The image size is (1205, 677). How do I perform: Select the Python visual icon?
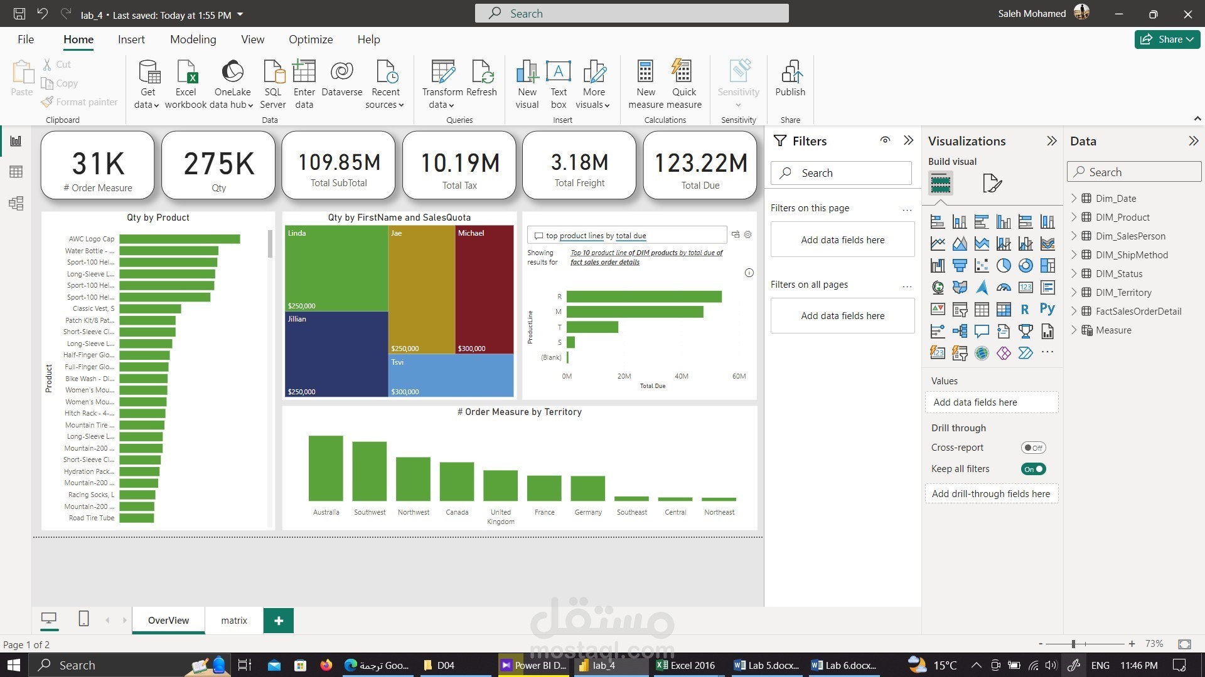(1047, 309)
